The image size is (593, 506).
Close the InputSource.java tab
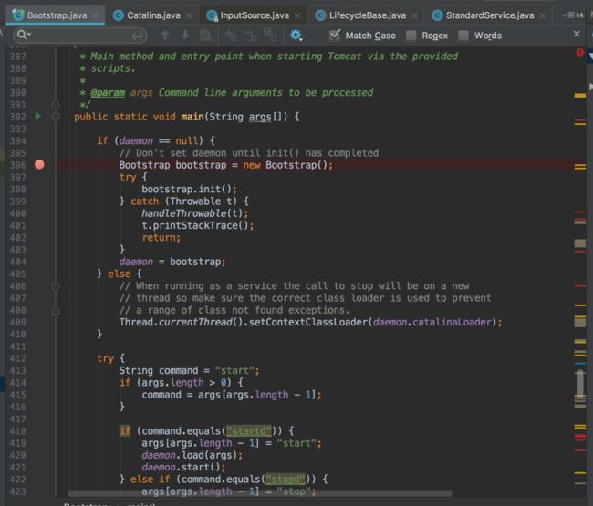(297, 15)
